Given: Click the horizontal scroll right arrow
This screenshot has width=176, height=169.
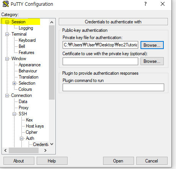Looking at the screenshot, I should 45,151.
